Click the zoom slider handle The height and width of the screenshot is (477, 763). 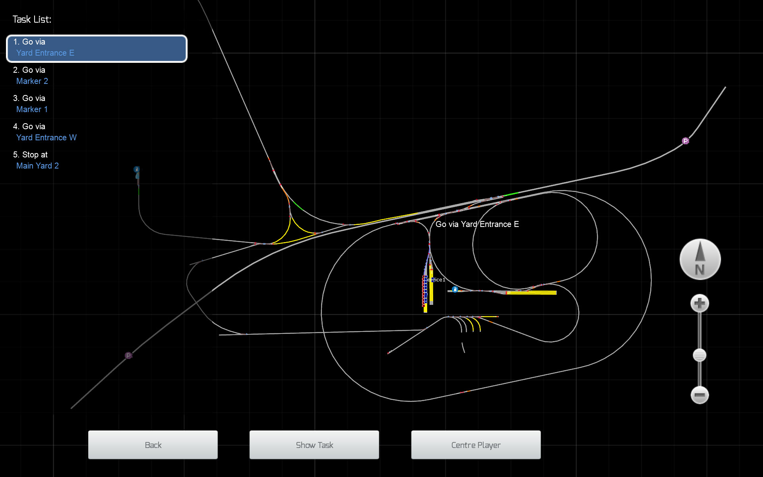click(x=699, y=355)
